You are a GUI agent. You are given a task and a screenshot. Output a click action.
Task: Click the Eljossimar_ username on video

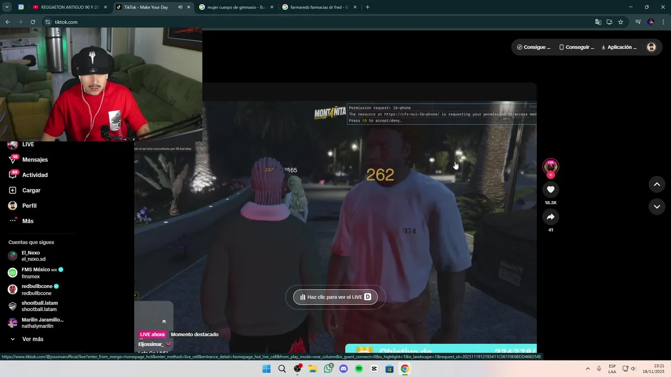click(x=151, y=344)
